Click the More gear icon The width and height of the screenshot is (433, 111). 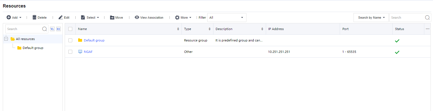pos(177,18)
